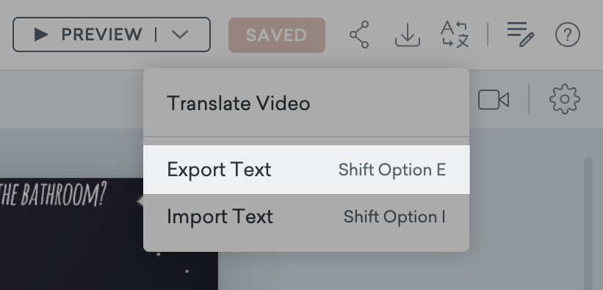This screenshot has width=603, height=290.
Task: Click the translate language icon
Action: [x=455, y=35]
